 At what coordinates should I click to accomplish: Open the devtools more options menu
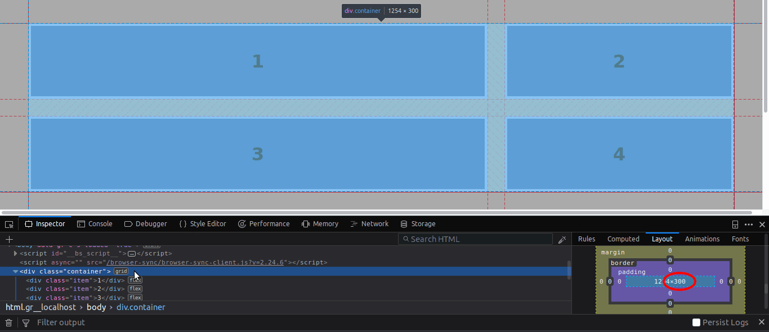click(749, 224)
